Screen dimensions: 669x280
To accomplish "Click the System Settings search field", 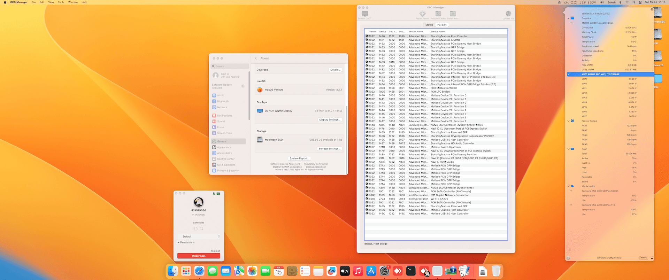I will [x=230, y=66].
